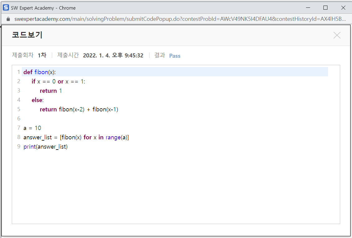Click the 'SW Expert Academy - Chrome' window title

43,8
